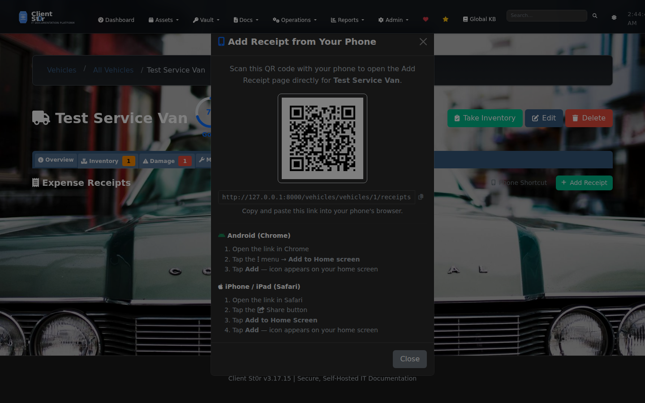Viewport: 645px width, 403px height.
Task: Click the Add Receipt button
Action: click(584, 183)
